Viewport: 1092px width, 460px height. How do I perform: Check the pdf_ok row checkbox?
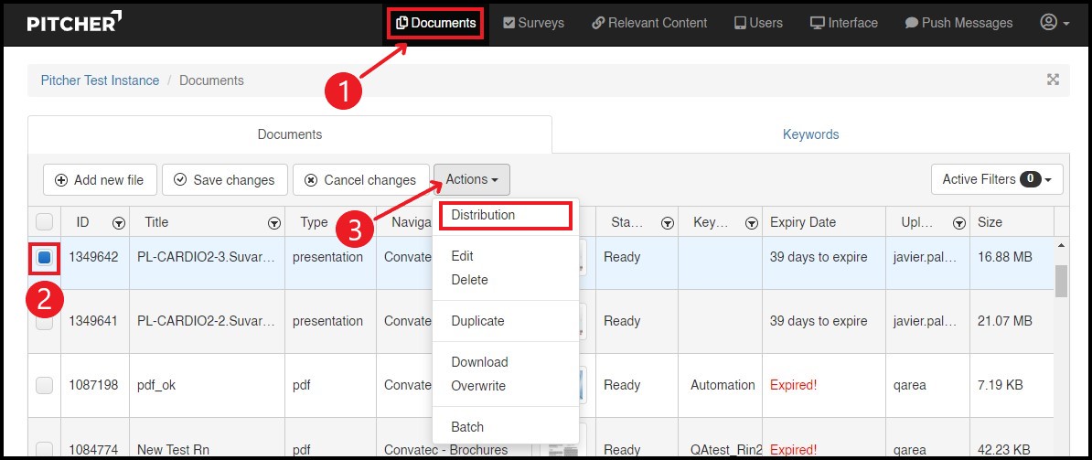pyautogui.click(x=44, y=385)
